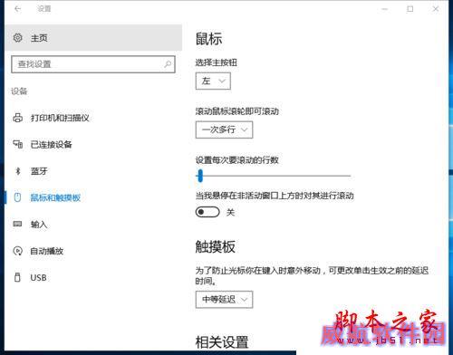453x355 pixels.
Task: Click in the 查找设置 search field
Action: pos(93,64)
